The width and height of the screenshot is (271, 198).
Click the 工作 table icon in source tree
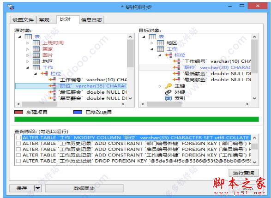[x=36, y=67]
